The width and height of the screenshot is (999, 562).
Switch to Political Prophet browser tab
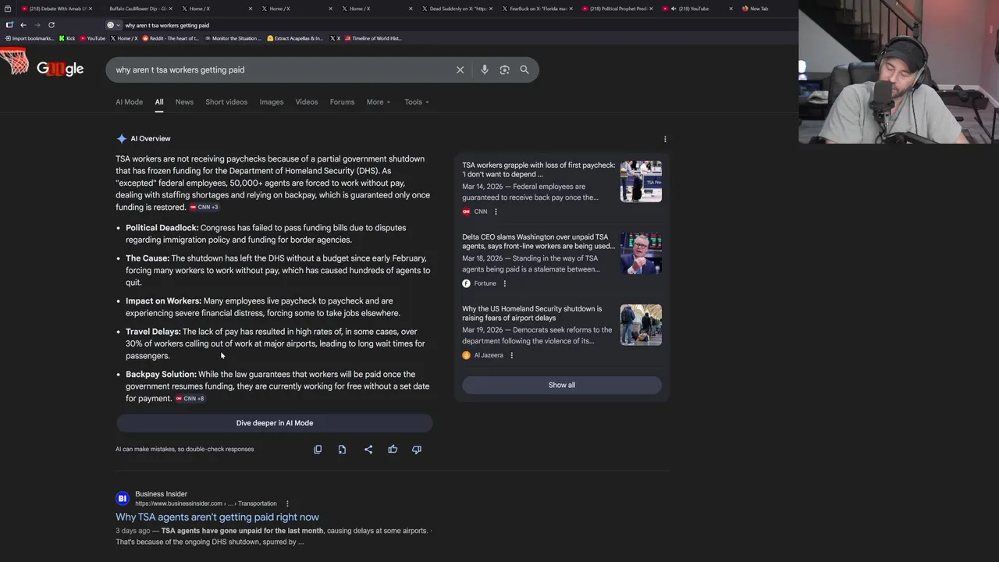(616, 9)
